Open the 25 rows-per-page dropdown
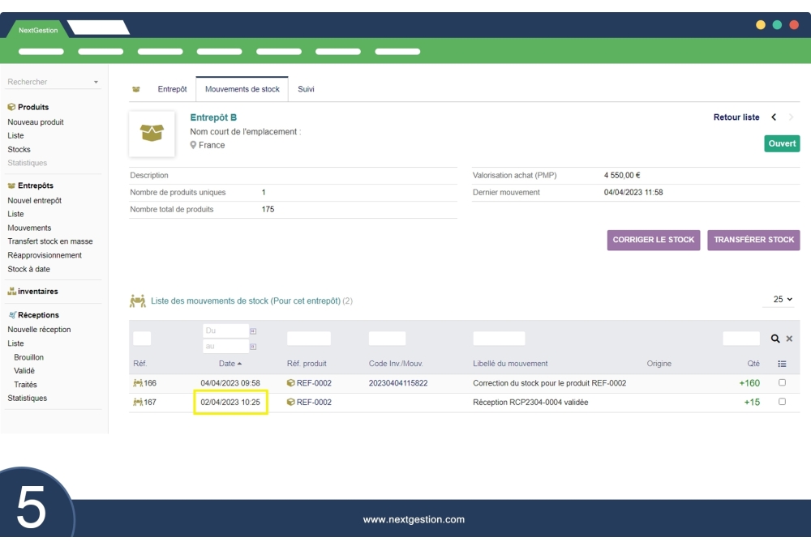The height and width of the screenshot is (550, 811). point(783,300)
